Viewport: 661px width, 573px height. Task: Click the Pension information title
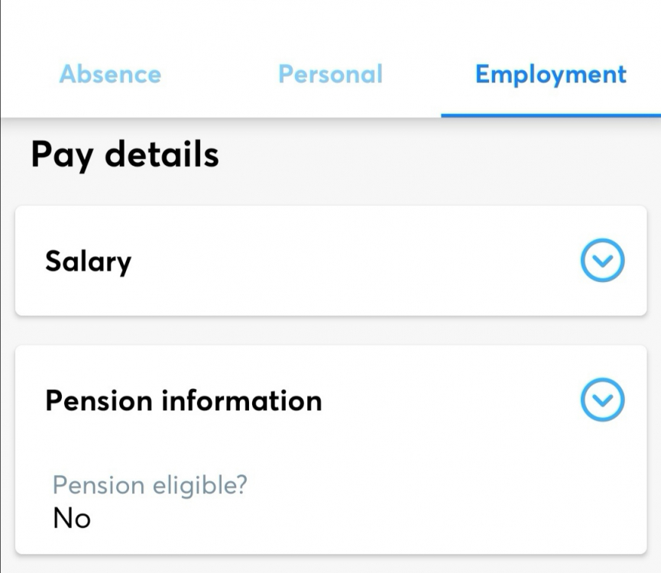coord(183,400)
